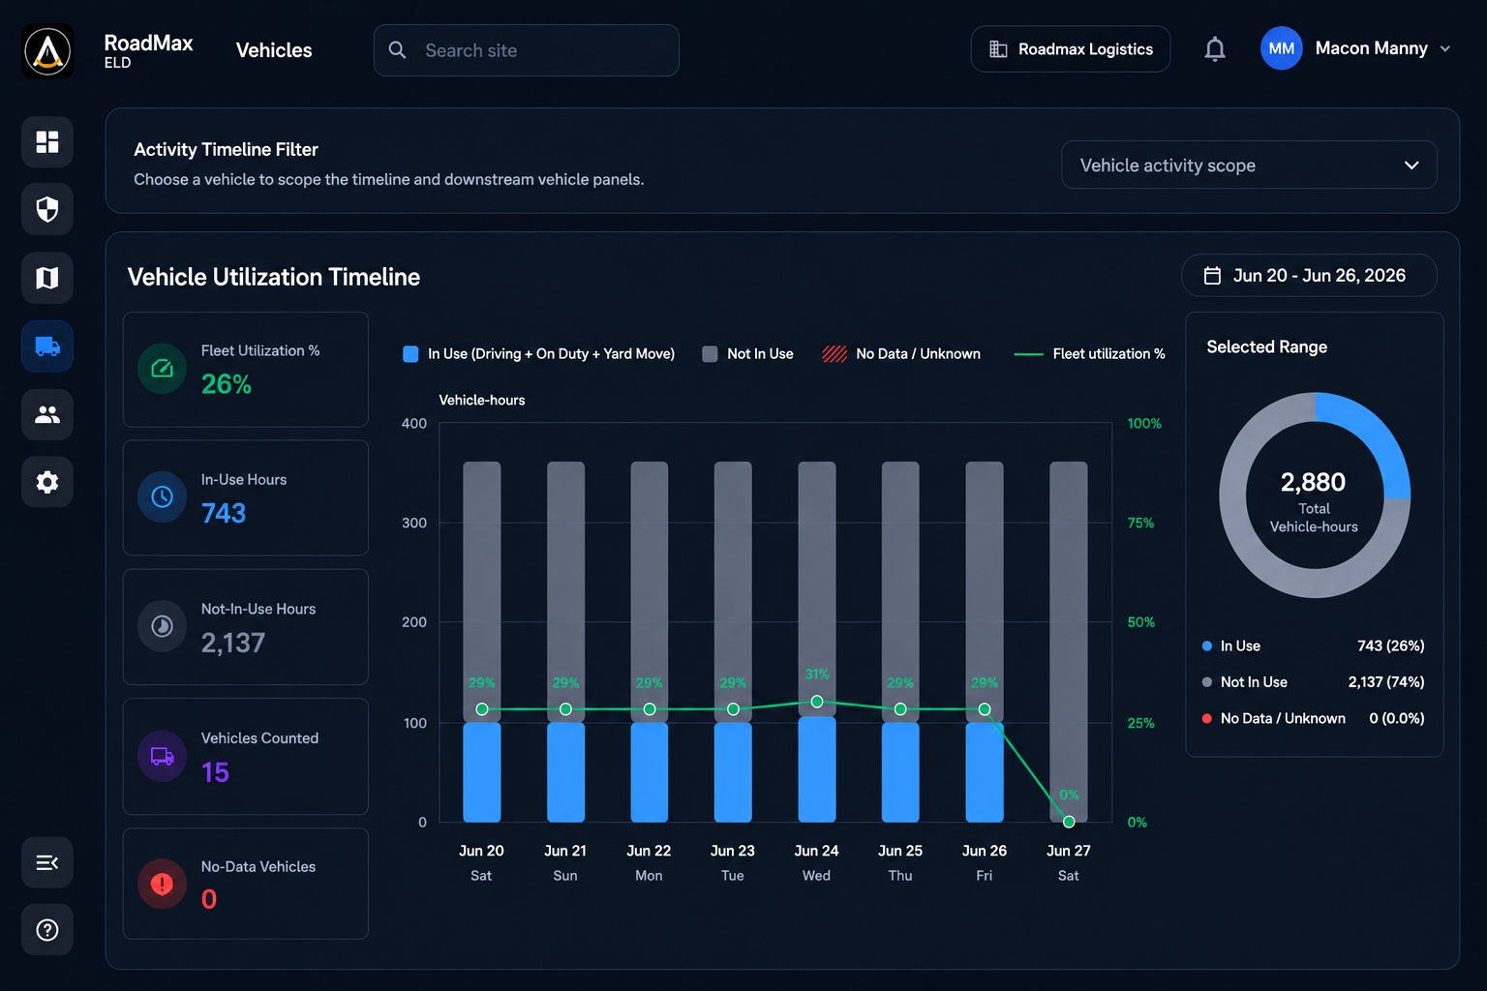Click the calendar icon in date range

(1212, 276)
